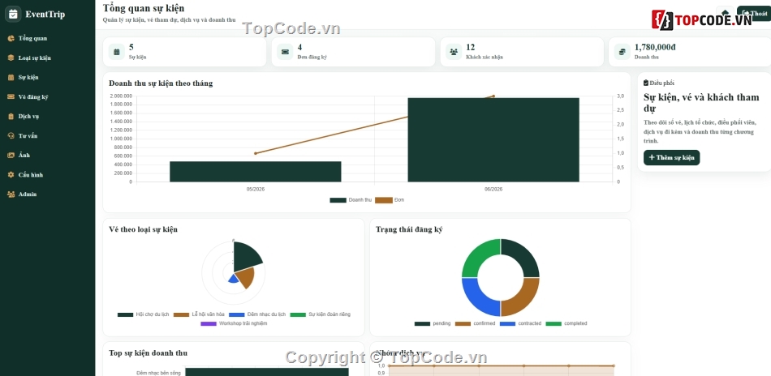This screenshot has height=376, width=771.
Task: Click the blue polar chart slice
Action: pos(233,278)
